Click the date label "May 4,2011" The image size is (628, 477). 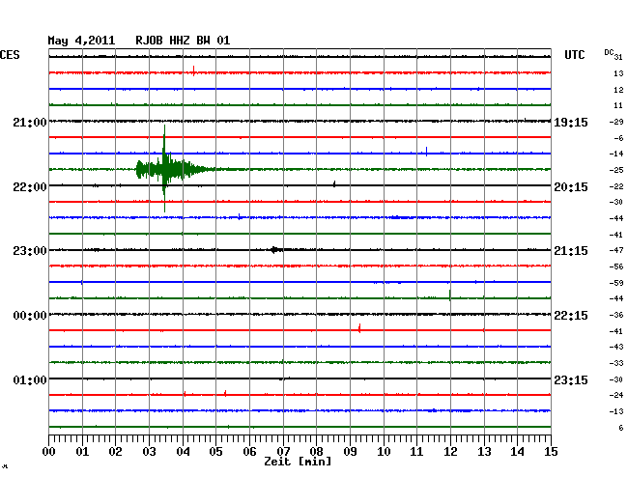click(81, 41)
